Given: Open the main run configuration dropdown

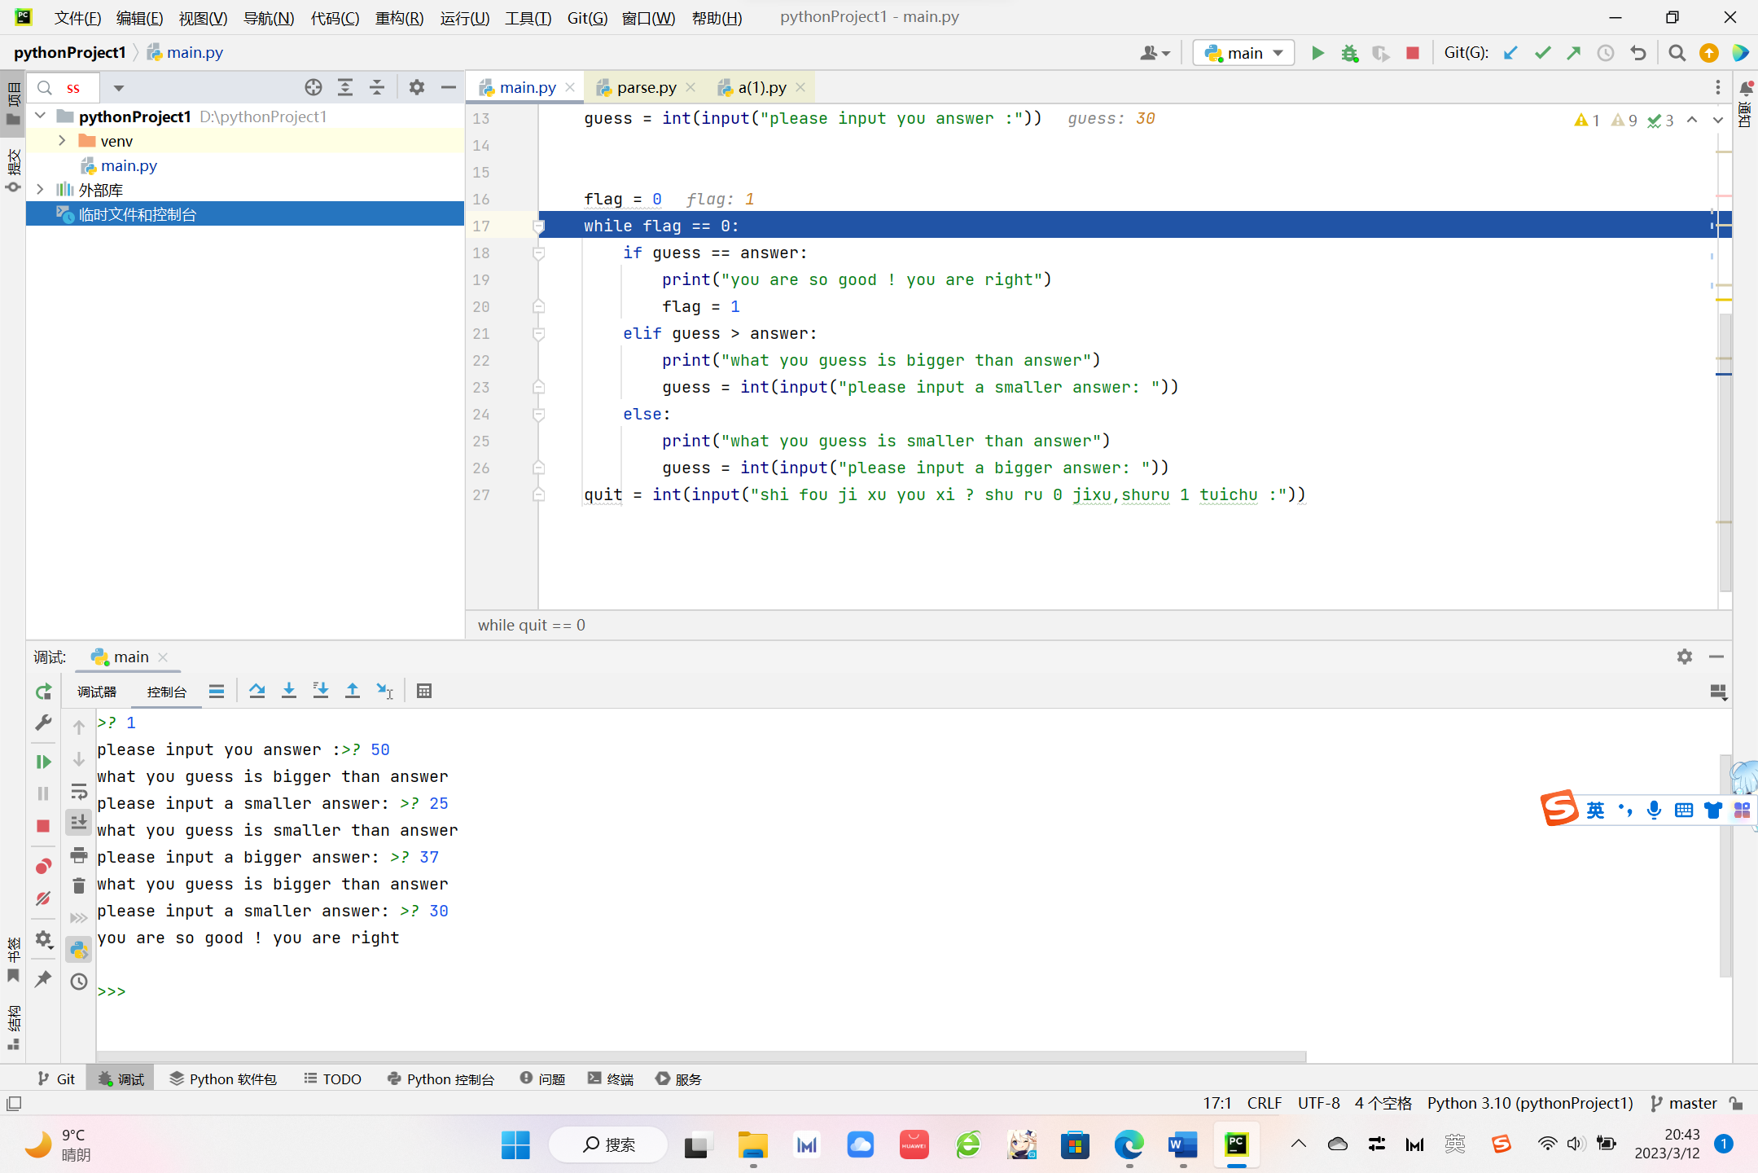Looking at the screenshot, I should (x=1243, y=53).
